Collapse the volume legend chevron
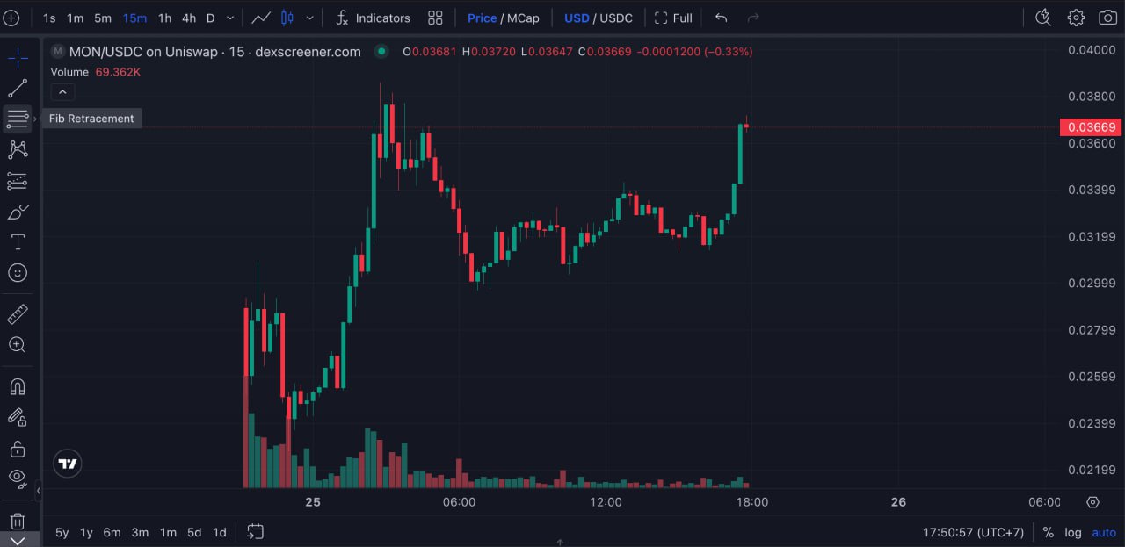Image resolution: width=1125 pixels, height=547 pixels. point(62,91)
